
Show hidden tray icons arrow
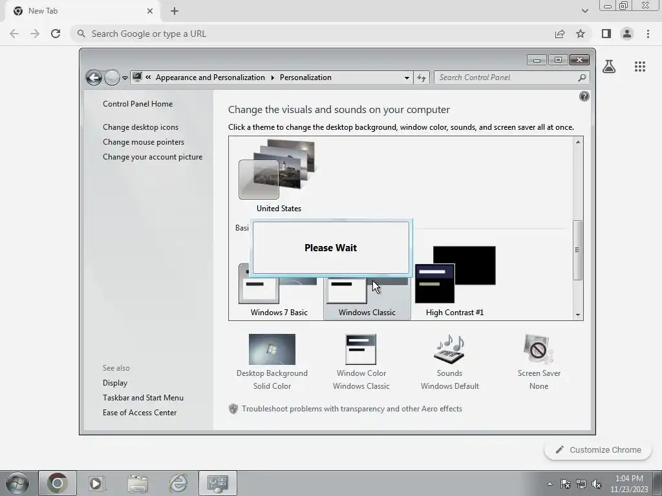point(550,484)
